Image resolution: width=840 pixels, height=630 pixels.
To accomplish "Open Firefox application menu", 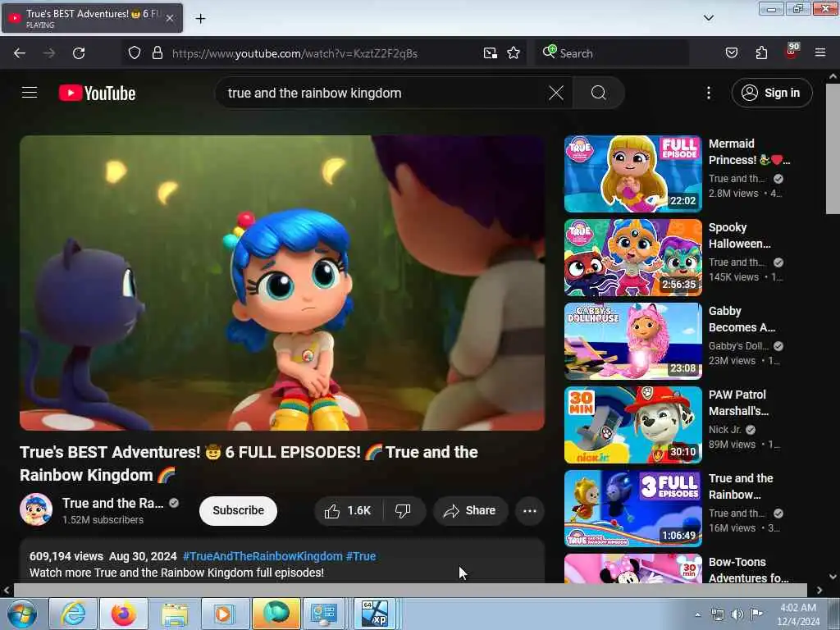I will [820, 52].
